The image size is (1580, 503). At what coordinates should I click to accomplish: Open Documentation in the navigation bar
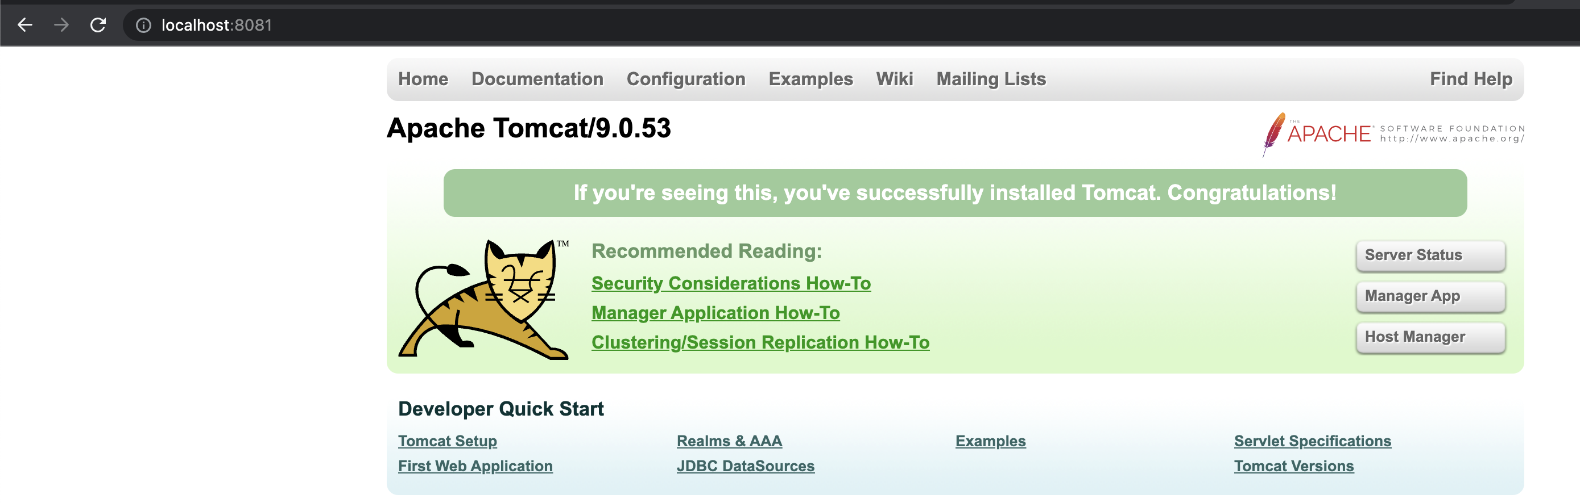pos(537,79)
